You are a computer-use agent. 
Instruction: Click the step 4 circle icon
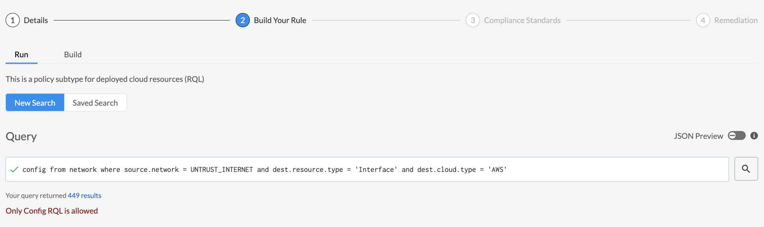703,20
